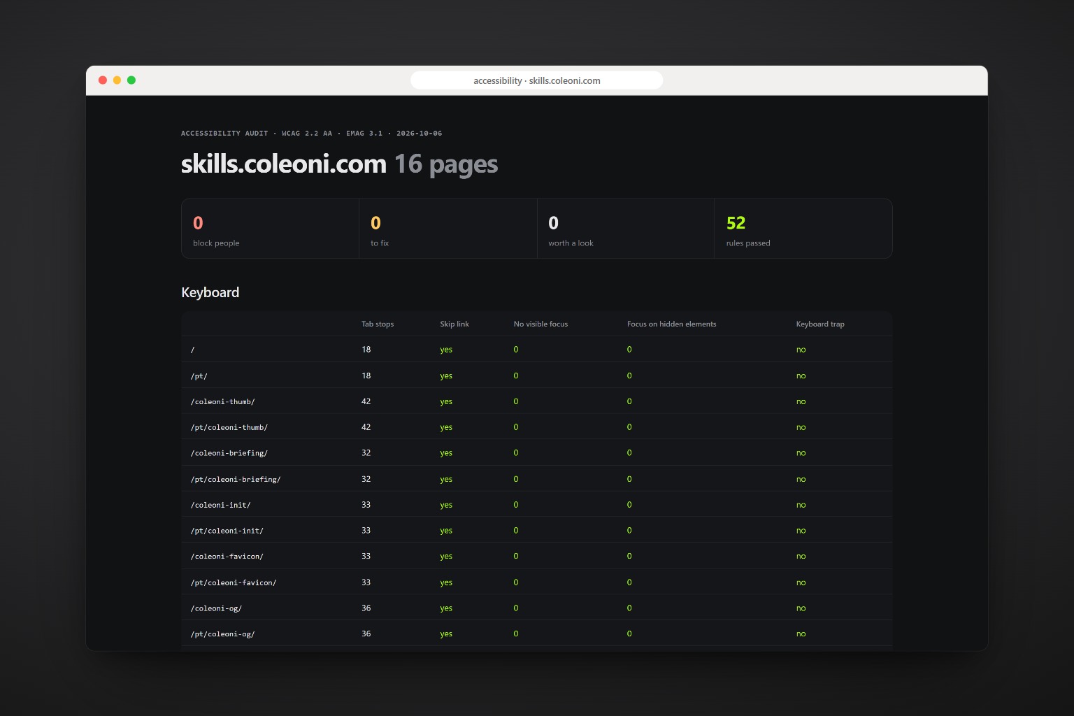Click the "/coleoni-og/" path without pt prefix
The width and height of the screenshot is (1074, 716).
pos(217,608)
